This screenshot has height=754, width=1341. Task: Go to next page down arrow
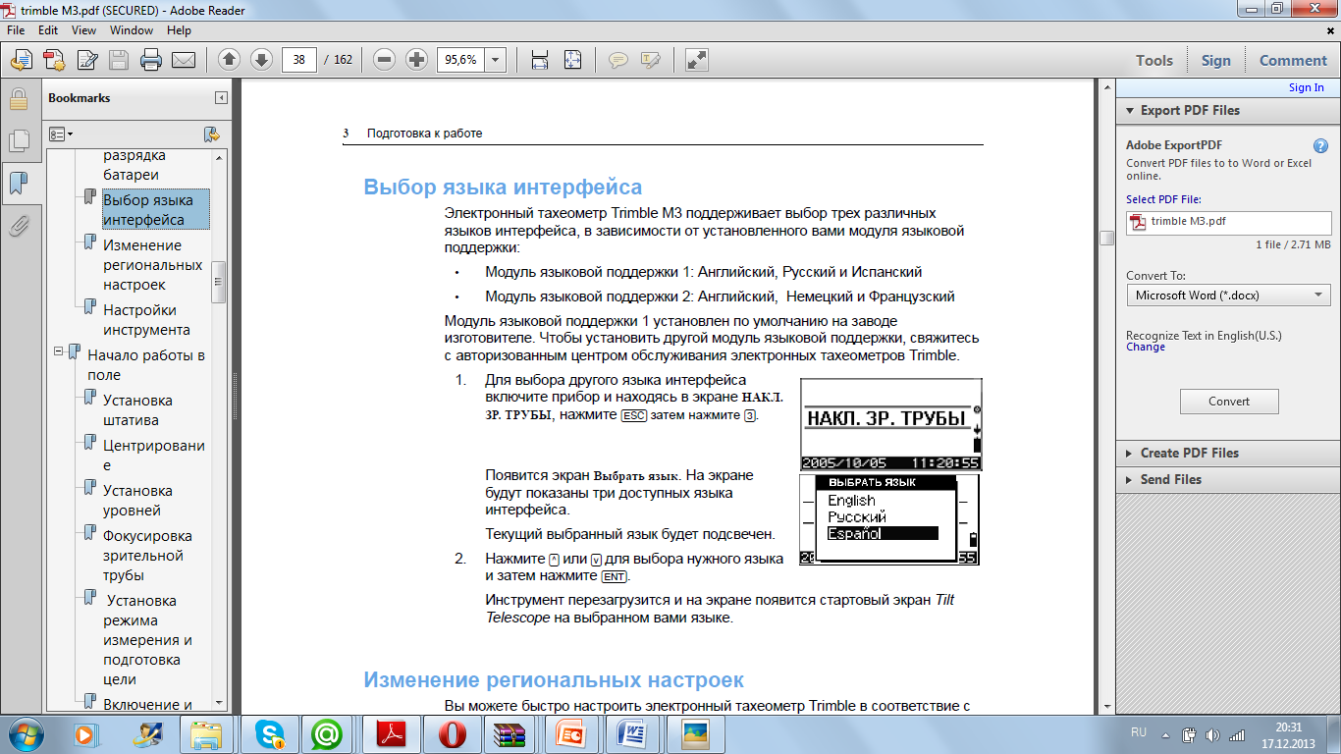(261, 60)
